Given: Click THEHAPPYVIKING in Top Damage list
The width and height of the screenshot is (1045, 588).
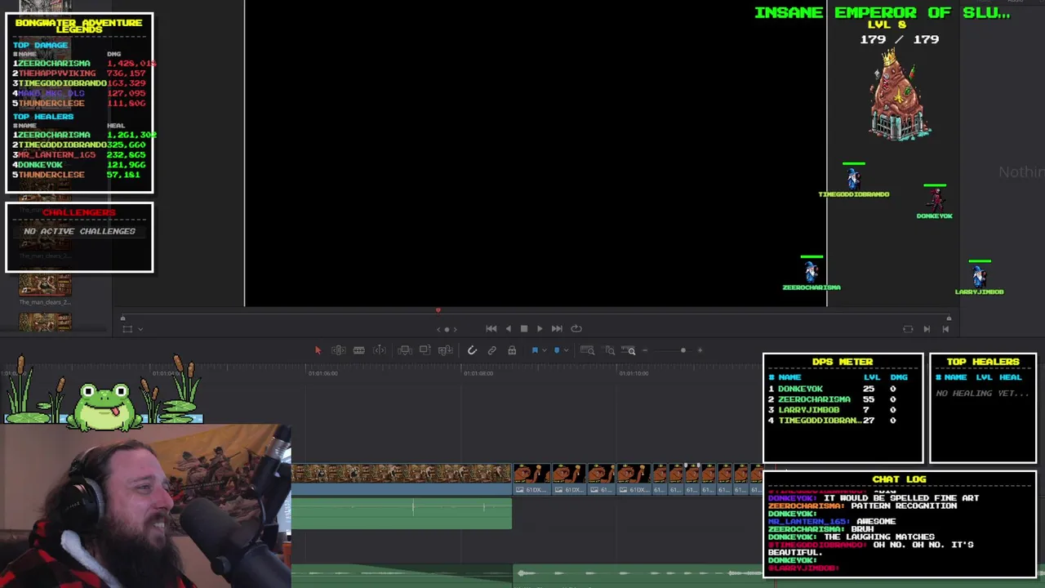Looking at the screenshot, I should (x=57, y=73).
